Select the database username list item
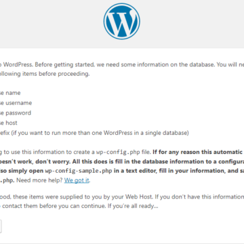244x244 pixels. point(16,103)
